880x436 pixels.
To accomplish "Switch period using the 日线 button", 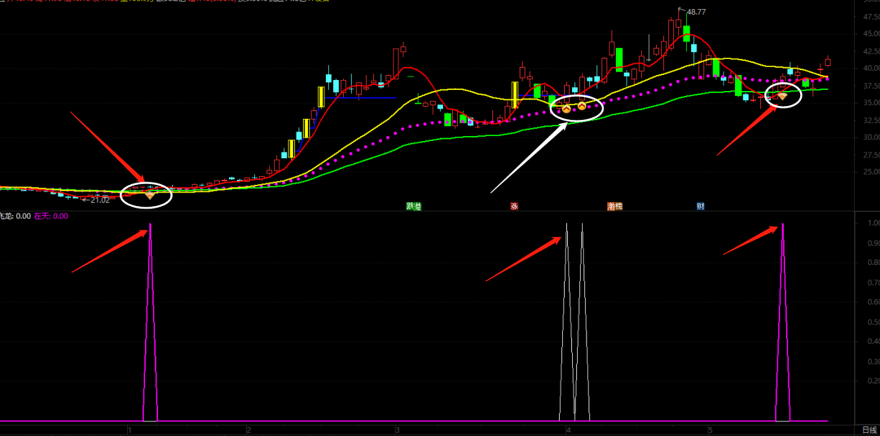I will click(869, 430).
